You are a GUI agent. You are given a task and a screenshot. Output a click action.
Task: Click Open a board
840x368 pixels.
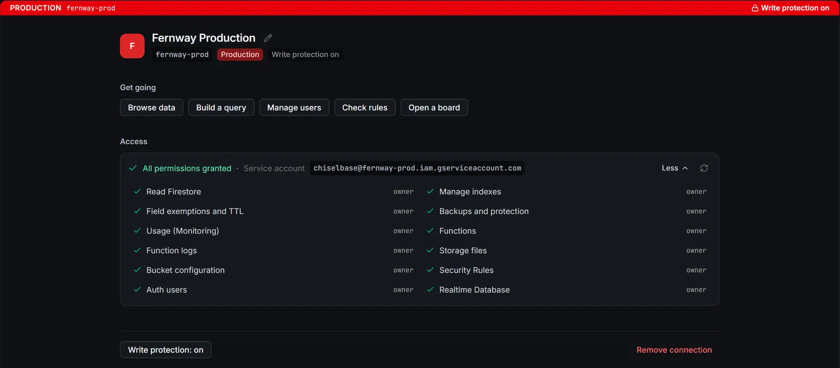434,107
